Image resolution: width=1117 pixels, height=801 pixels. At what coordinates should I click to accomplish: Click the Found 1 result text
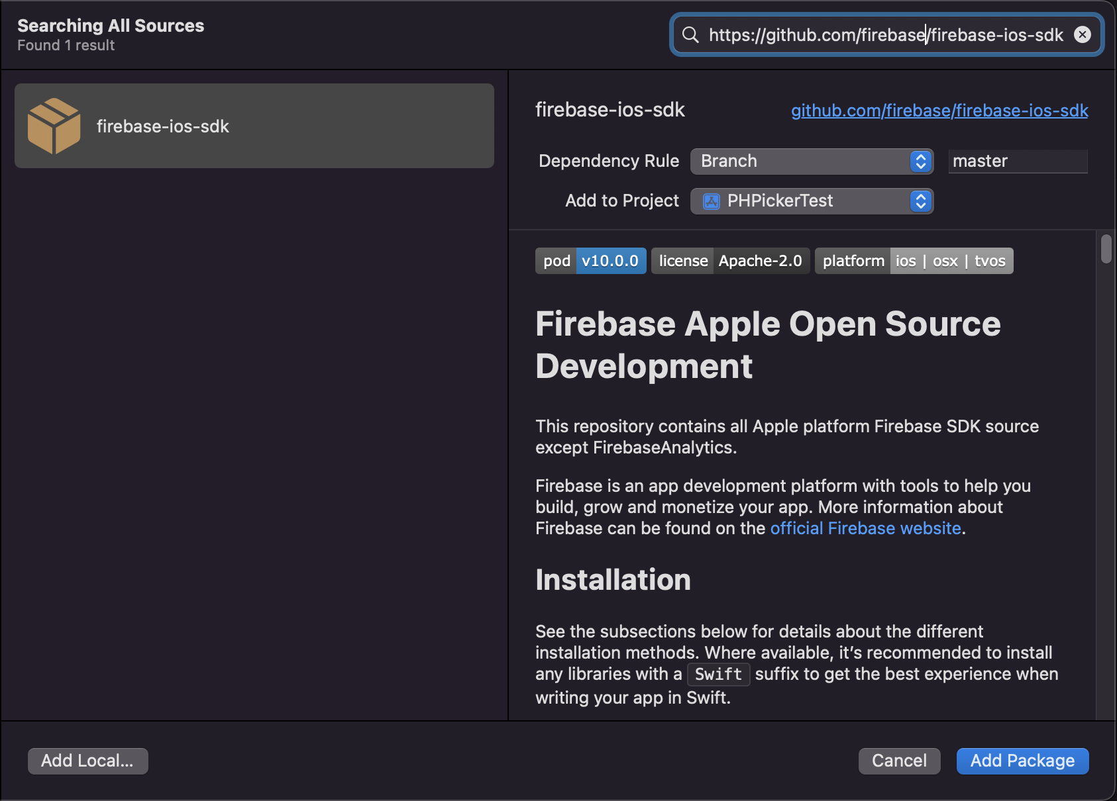pos(66,46)
